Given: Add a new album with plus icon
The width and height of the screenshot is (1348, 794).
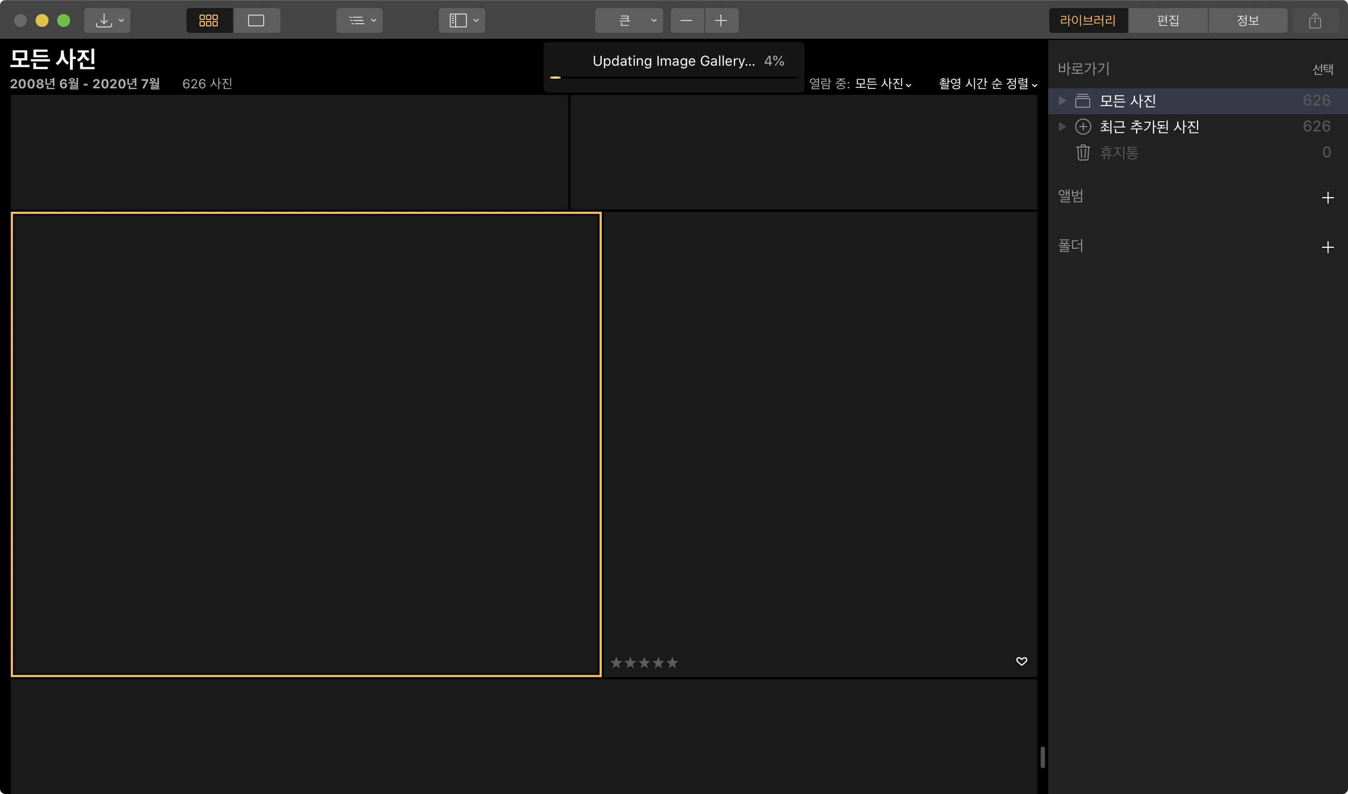Looking at the screenshot, I should click(1328, 198).
